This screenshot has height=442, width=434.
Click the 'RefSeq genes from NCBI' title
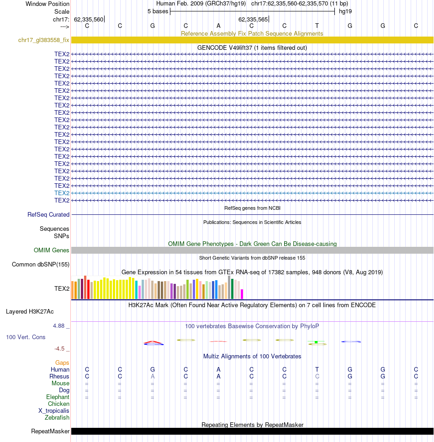tap(252, 208)
